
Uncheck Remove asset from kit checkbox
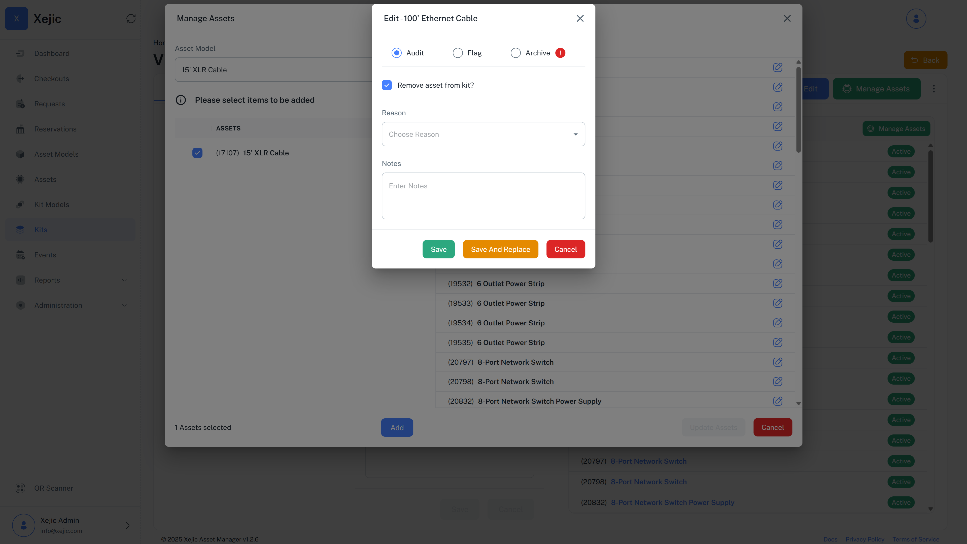click(x=387, y=85)
